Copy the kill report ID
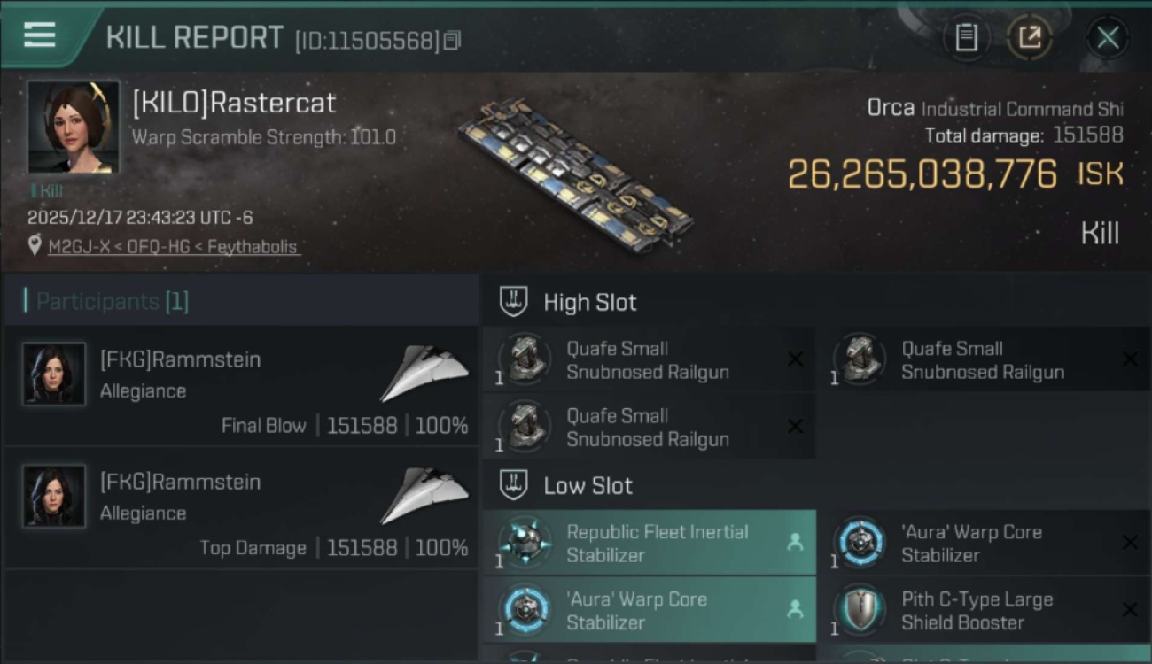Screen dimensions: 1152x664 [x=453, y=40]
